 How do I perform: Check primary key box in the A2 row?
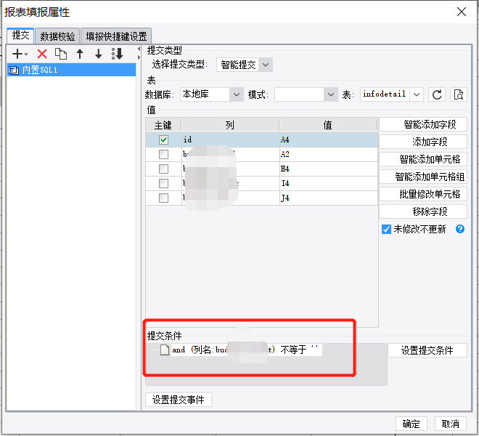point(163,154)
